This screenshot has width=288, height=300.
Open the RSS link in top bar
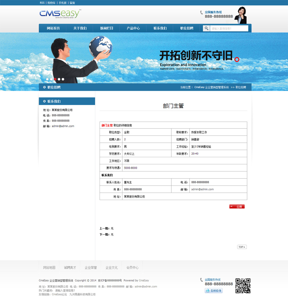pyautogui.click(x=42, y=3)
